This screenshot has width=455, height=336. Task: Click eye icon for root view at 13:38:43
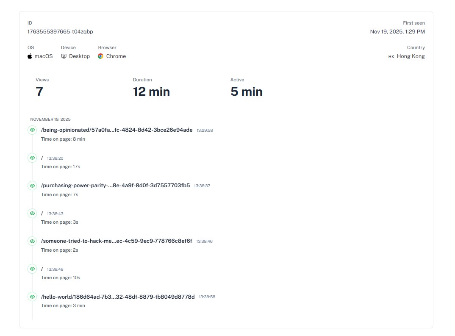point(32,213)
